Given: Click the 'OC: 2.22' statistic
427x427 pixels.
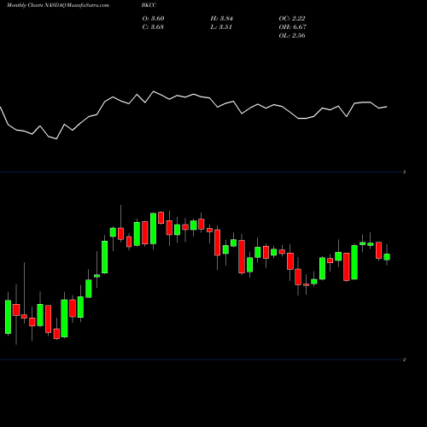Looking at the screenshot, I should (292, 19).
